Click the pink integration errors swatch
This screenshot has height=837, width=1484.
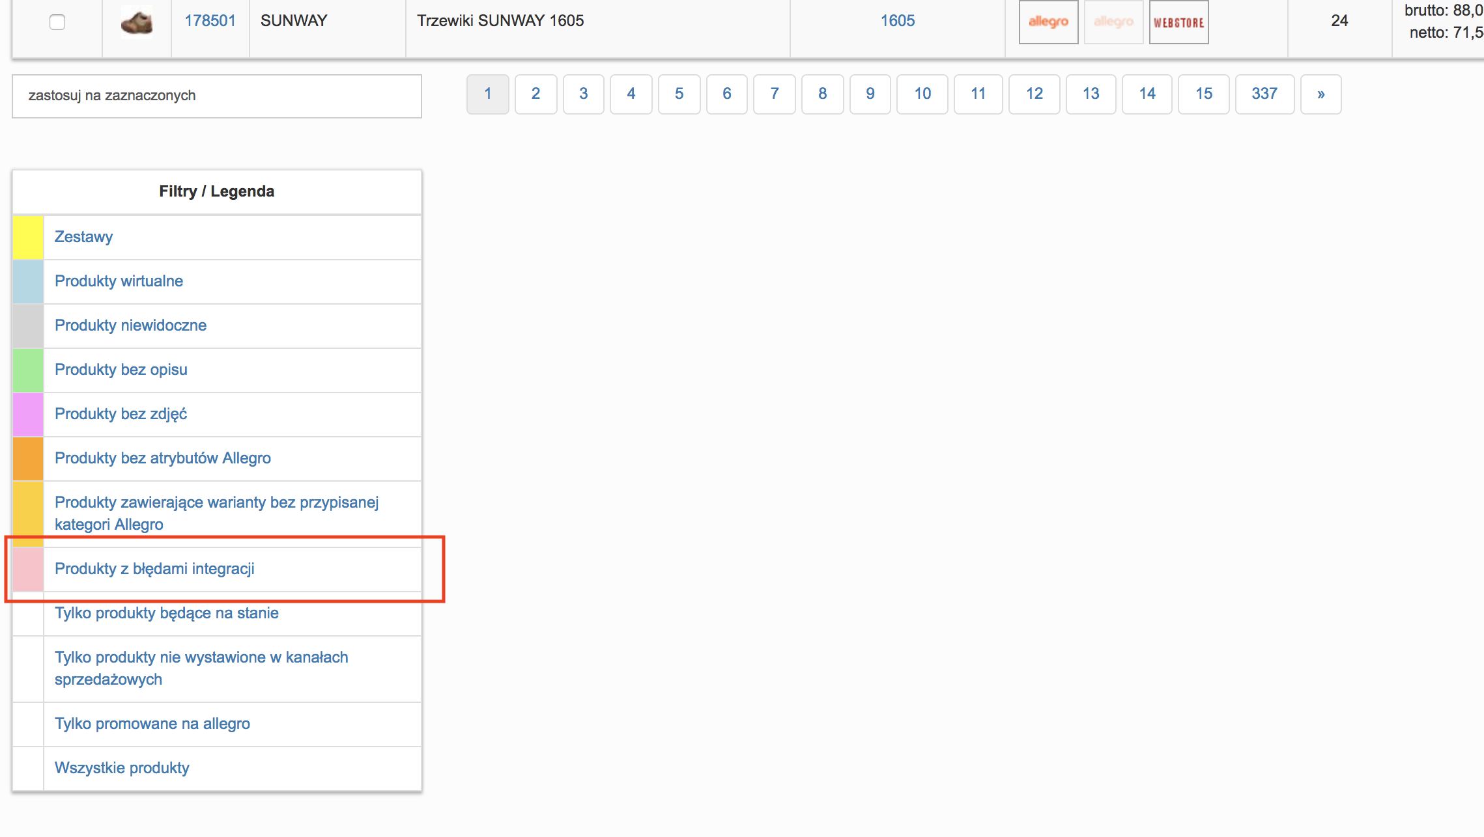click(28, 569)
